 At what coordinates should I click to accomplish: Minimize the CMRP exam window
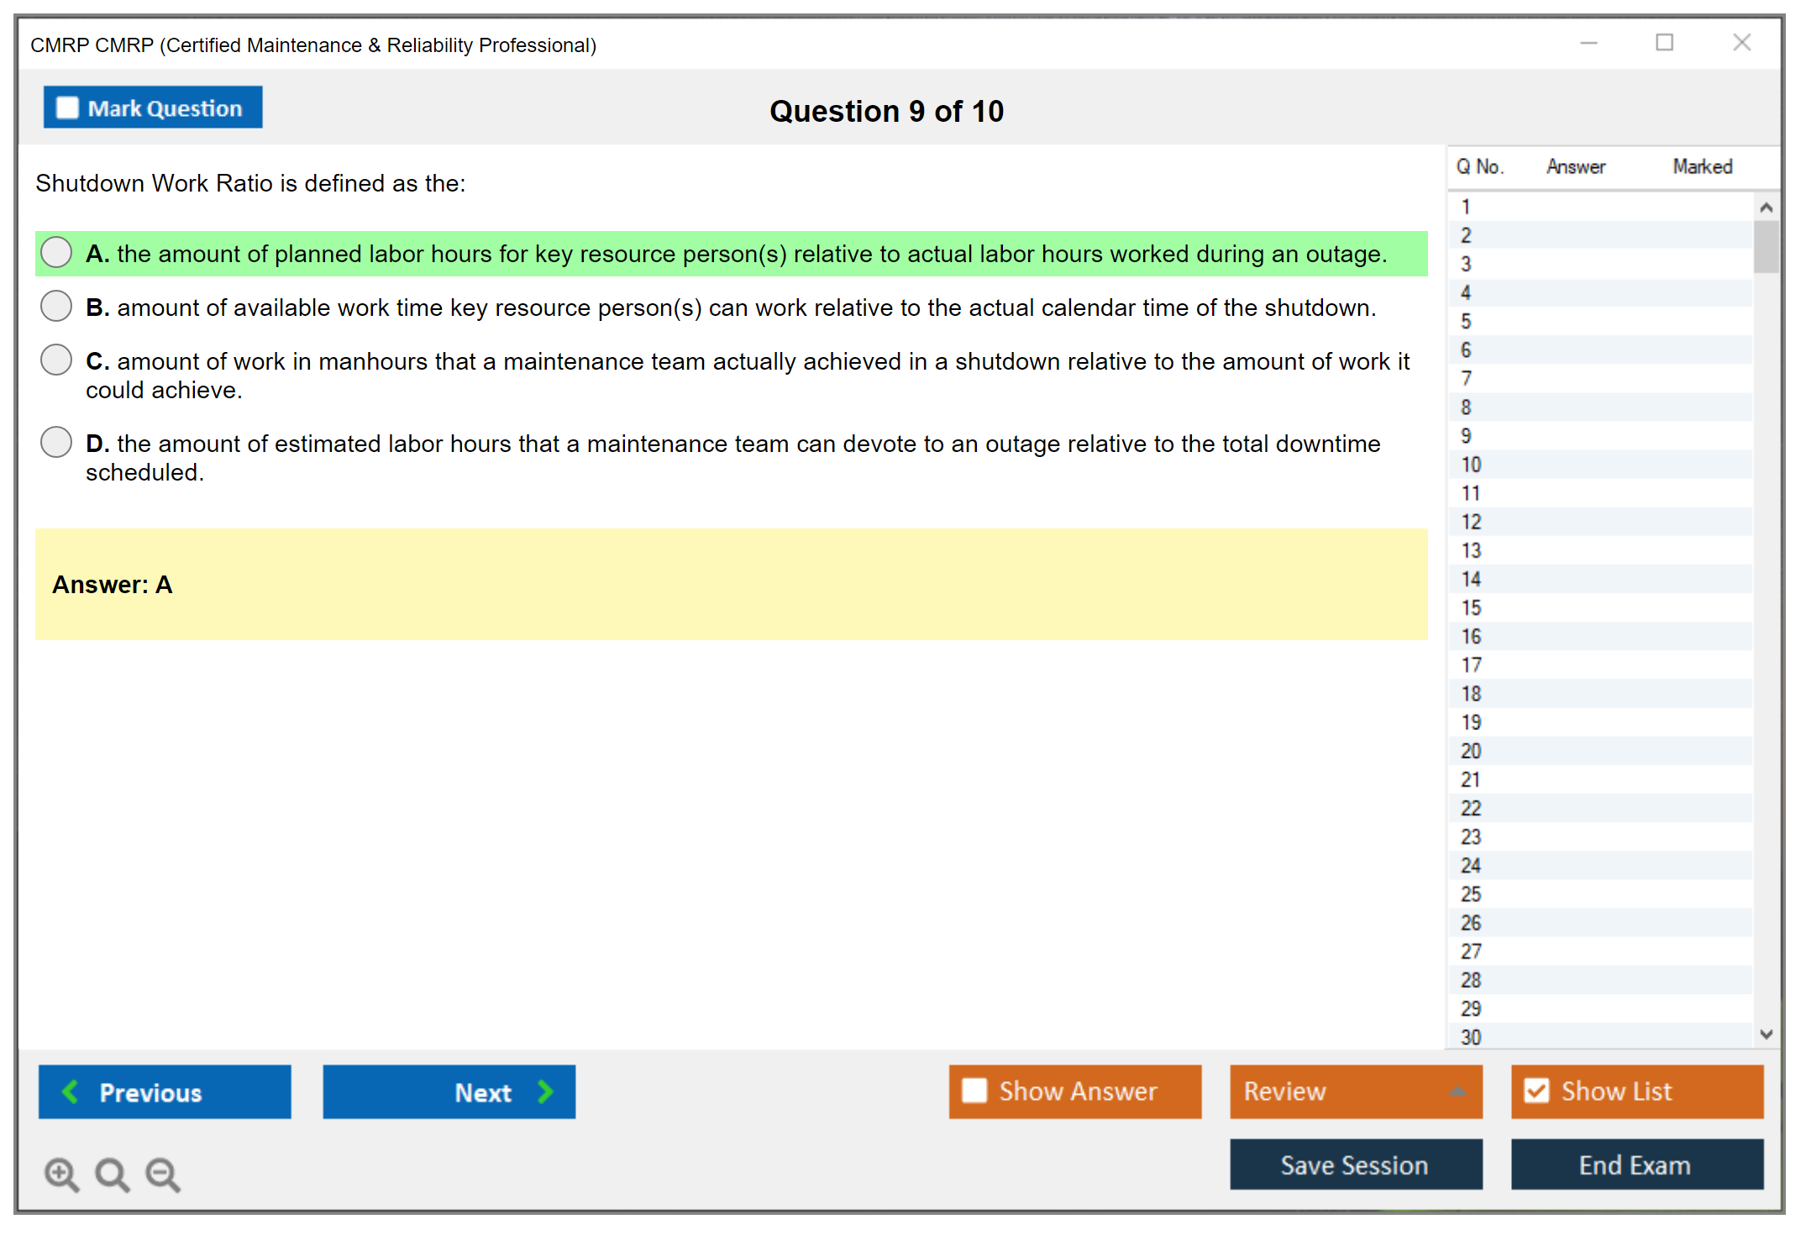pos(1588,43)
